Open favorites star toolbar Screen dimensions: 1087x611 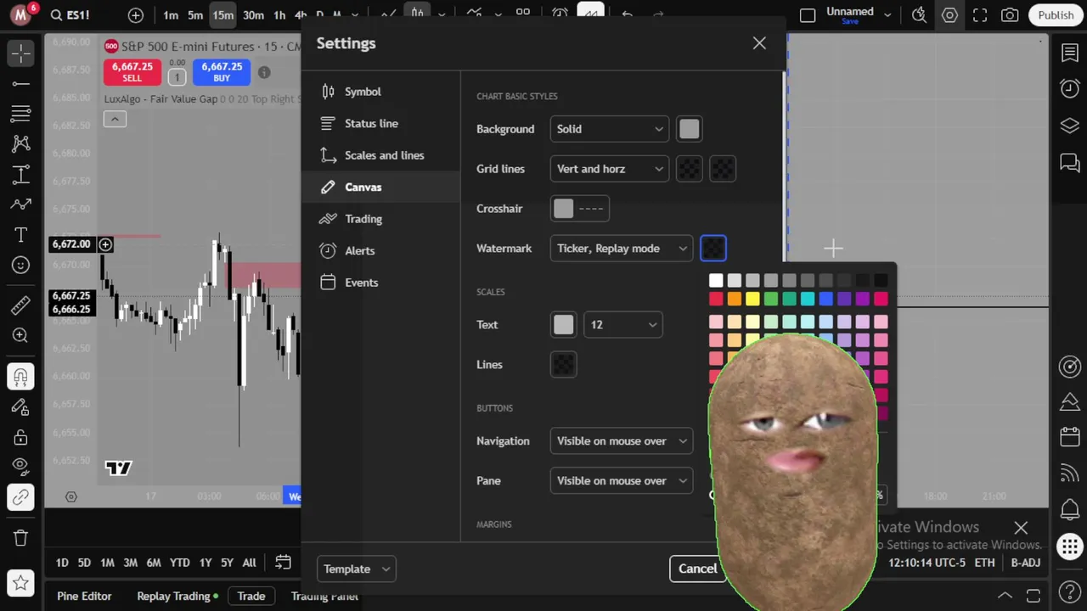click(x=20, y=583)
